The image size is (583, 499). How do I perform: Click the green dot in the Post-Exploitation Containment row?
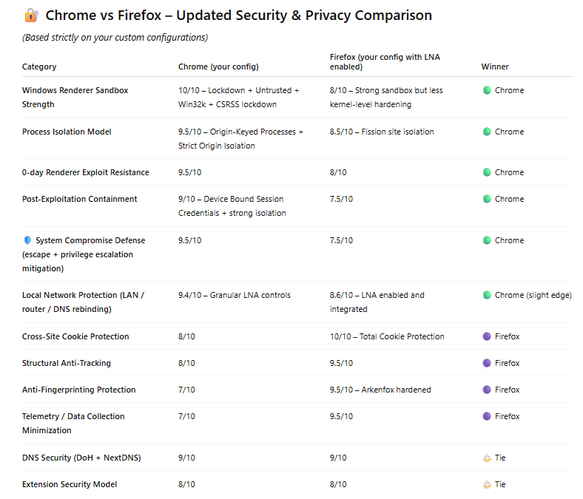[x=487, y=199]
